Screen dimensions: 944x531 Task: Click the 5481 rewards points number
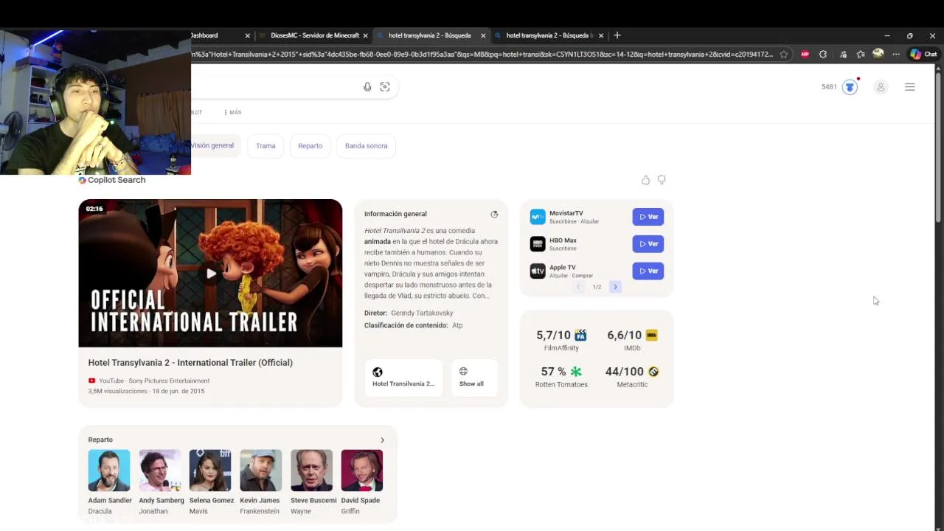829,87
